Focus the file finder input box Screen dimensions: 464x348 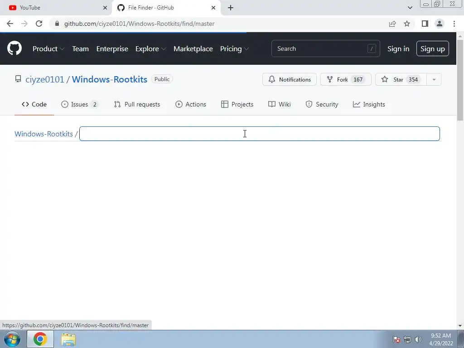(260, 134)
